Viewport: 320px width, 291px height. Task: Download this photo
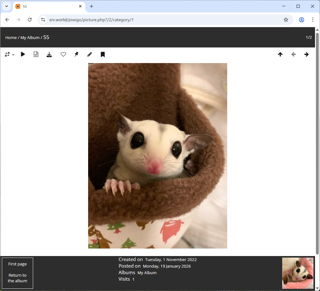pyautogui.click(x=49, y=54)
